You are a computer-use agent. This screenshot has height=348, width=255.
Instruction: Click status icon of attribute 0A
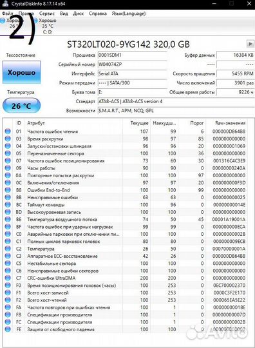coord(8,175)
